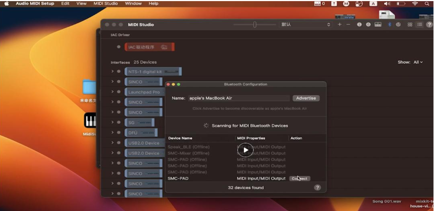Click the MIDI Studio toolbar help icon
The height and width of the screenshot is (211, 434).
[x=429, y=25]
